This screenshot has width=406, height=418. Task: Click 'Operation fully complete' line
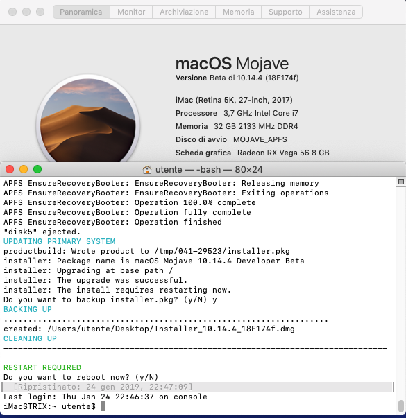(127, 212)
